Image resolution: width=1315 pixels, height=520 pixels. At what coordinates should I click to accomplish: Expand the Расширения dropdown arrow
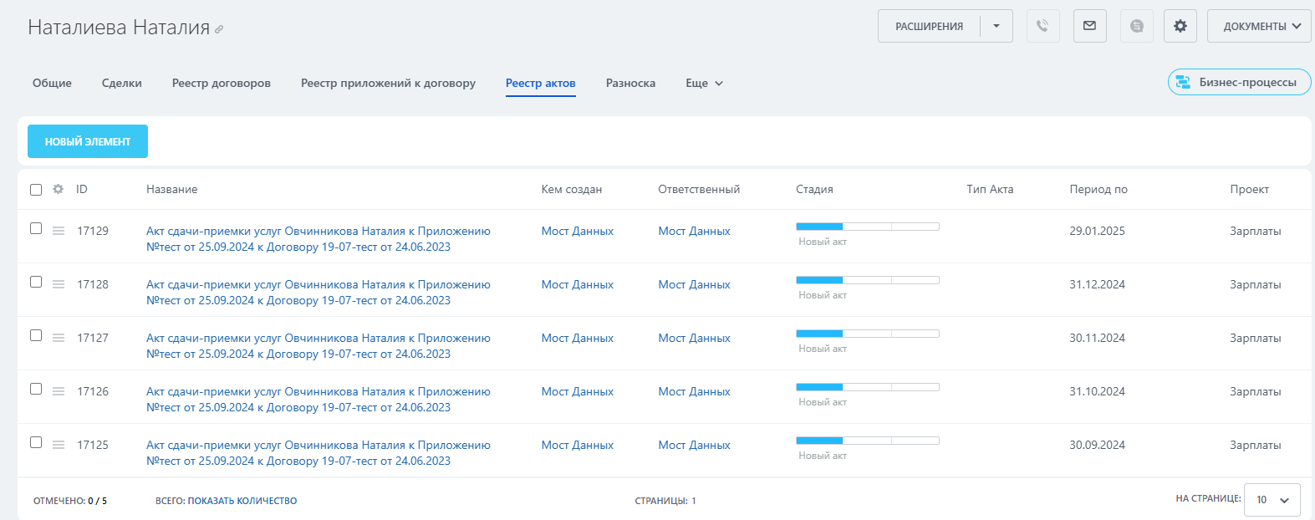(x=996, y=26)
